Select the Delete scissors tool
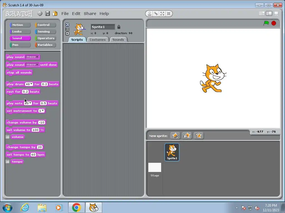Screen dimensions: 285x213 (x=156, y=14)
